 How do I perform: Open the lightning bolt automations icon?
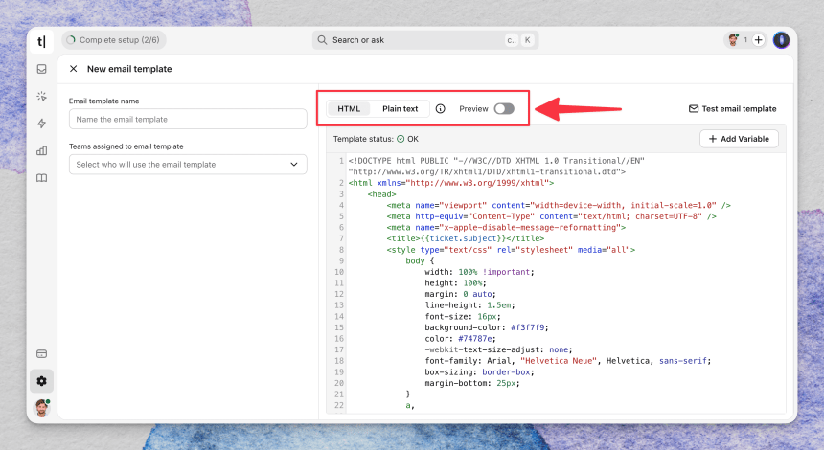[x=41, y=124]
